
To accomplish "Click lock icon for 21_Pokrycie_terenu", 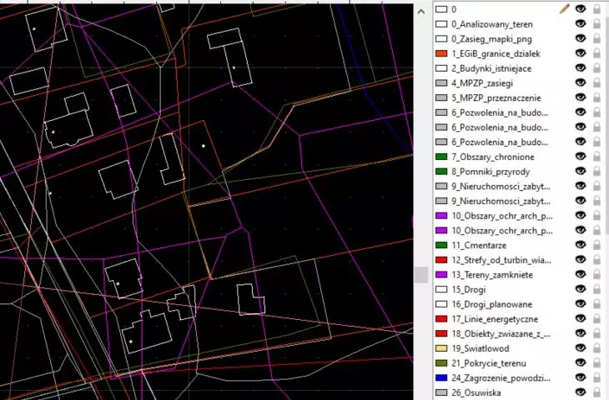I will (x=597, y=363).
